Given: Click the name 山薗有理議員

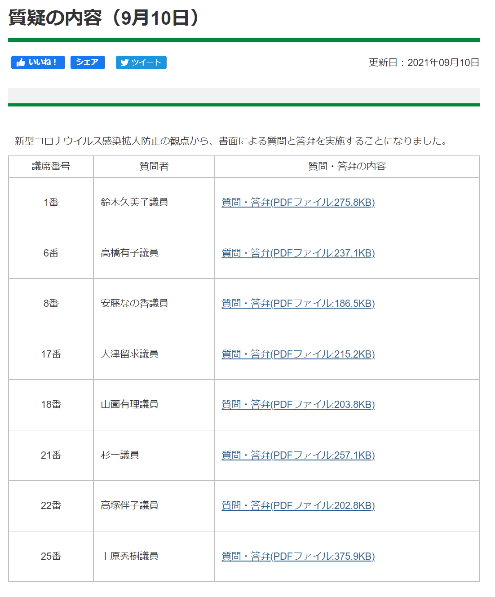Looking at the screenshot, I should point(129,405).
